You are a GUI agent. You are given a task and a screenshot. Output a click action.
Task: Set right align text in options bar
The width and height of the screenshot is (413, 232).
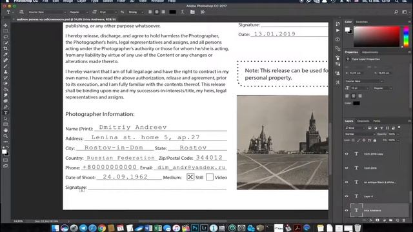click(163, 12)
